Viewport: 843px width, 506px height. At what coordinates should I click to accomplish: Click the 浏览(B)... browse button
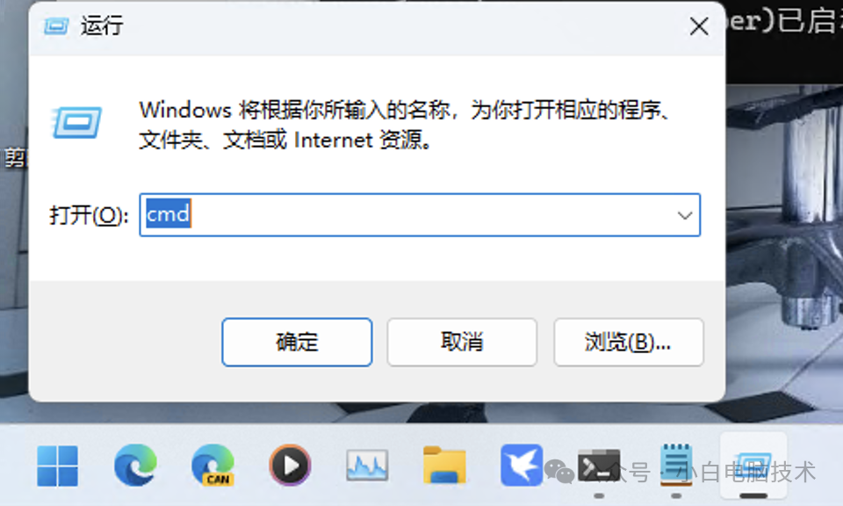tap(629, 342)
